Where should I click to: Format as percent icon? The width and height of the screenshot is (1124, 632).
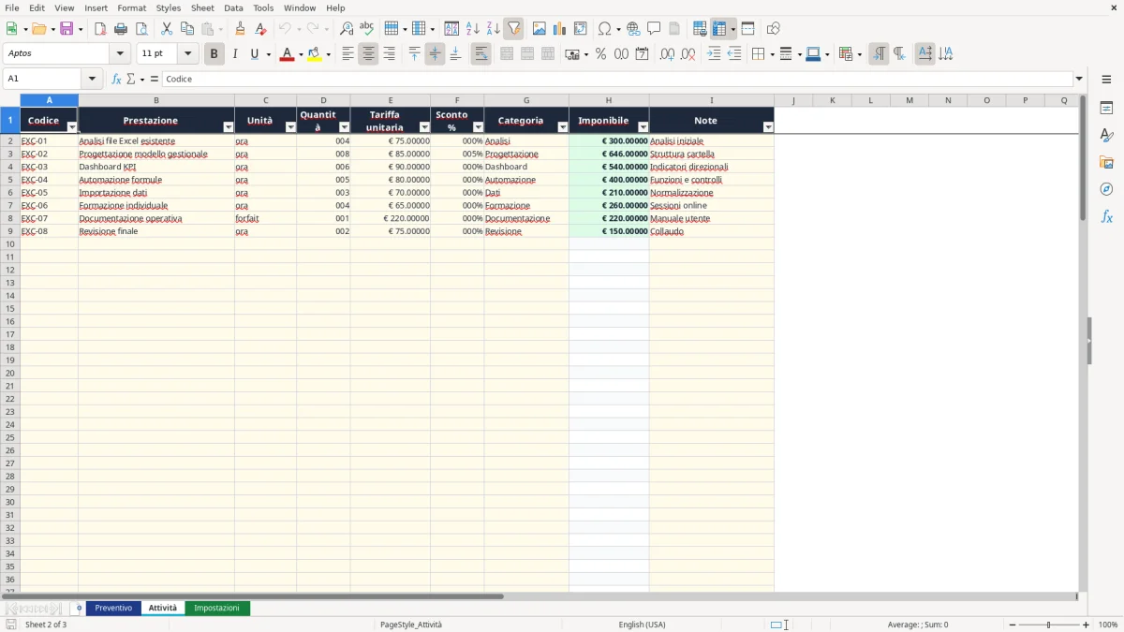(600, 54)
